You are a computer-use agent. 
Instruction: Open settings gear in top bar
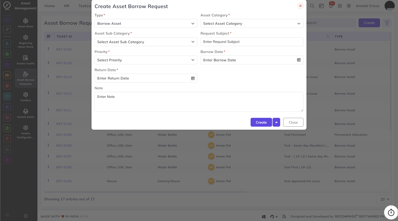click(349, 6)
